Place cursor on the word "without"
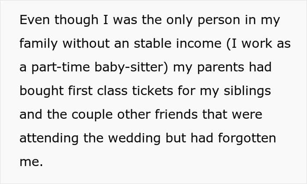This screenshot has width=307, height=184. (x=86, y=43)
